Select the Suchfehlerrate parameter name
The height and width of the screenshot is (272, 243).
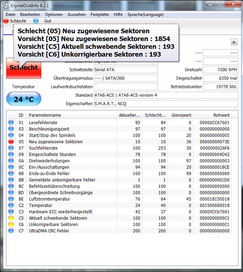point(43,148)
